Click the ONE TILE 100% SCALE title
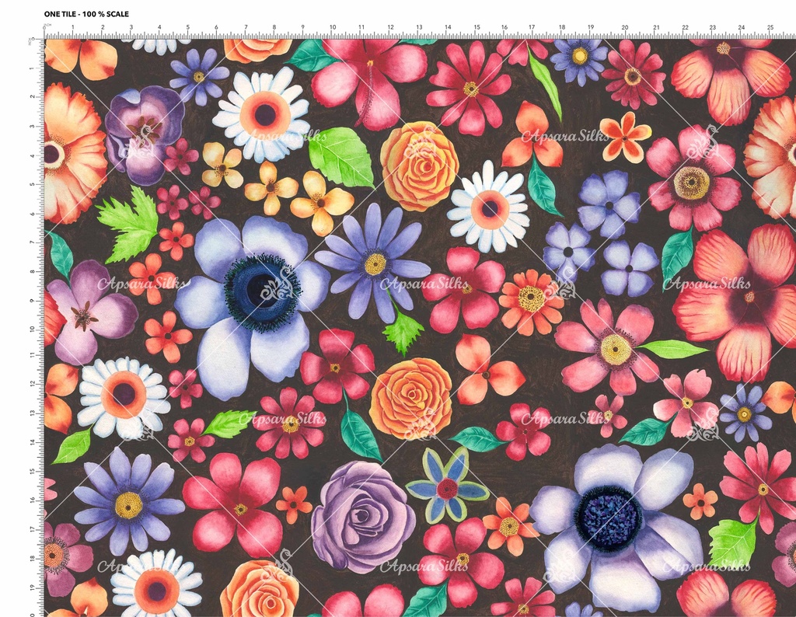This screenshot has height=617, width=796. coord(86,14)
